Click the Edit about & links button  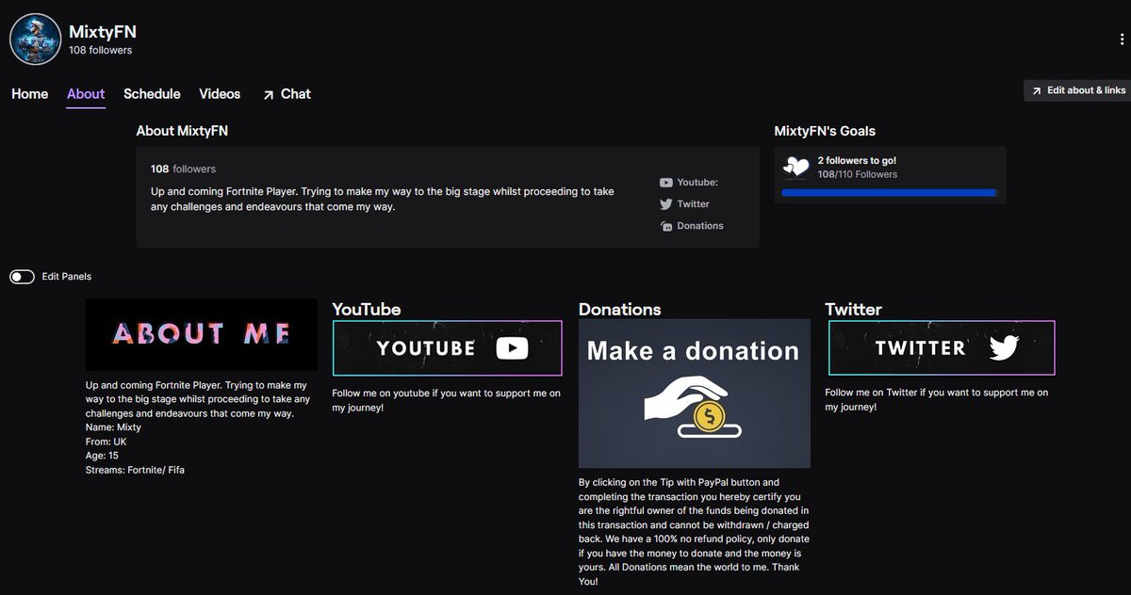tap(1077, 90)
